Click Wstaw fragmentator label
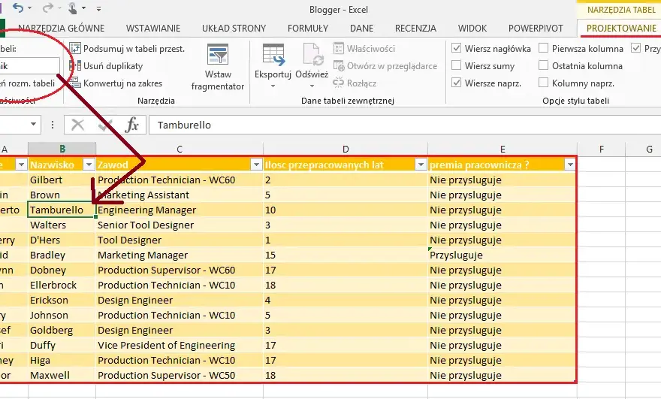Viewport: 661px width, 399px height. click(218, 80)
